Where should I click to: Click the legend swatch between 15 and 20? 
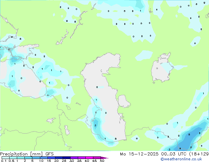51,158
